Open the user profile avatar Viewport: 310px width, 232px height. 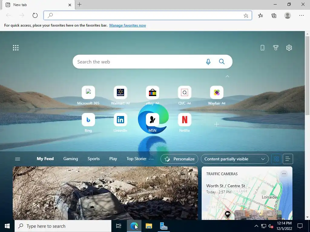pos(288,15)
